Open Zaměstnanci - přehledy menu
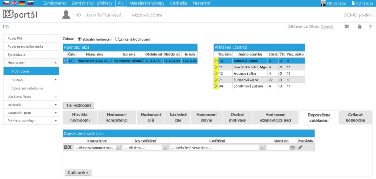Screen dimensions: 376x179 point(92,3)
